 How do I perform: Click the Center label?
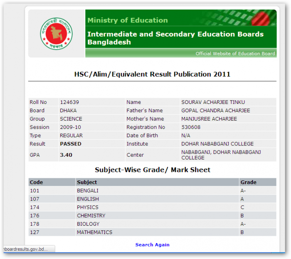(135, 155)
